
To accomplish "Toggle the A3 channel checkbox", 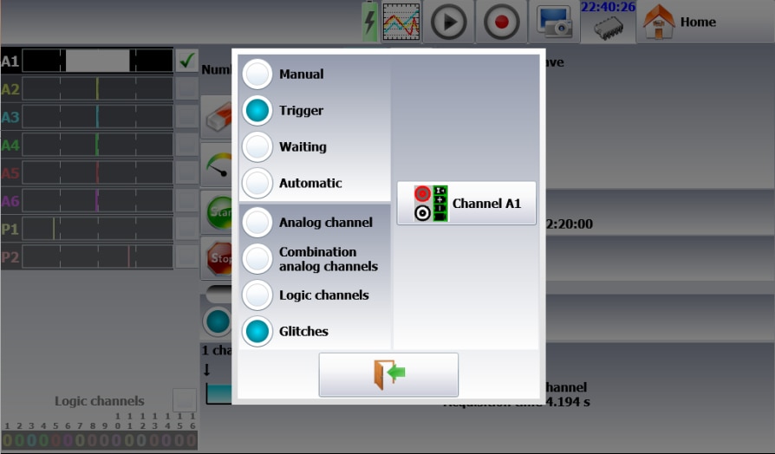I will coord(187,117).
